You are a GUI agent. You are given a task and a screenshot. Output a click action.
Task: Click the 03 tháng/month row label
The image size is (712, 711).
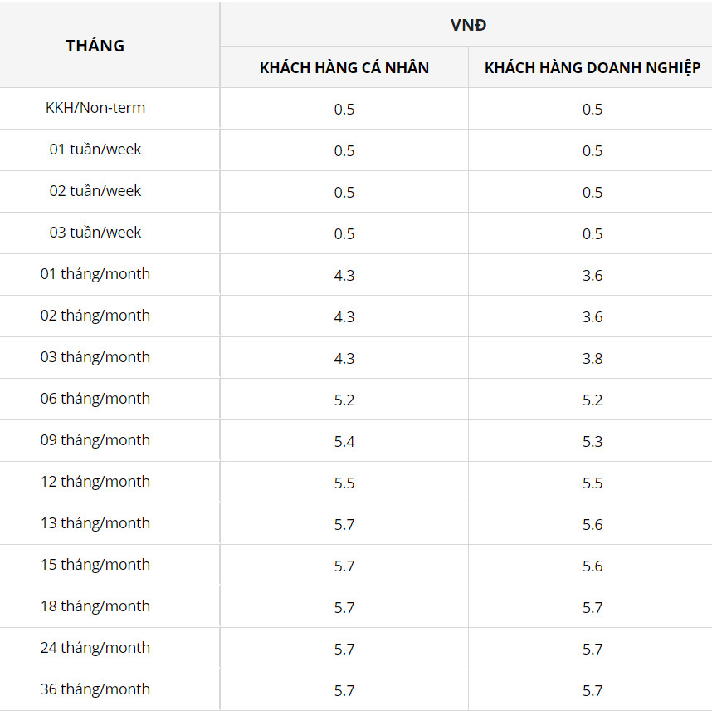click(x=95, y=357)
